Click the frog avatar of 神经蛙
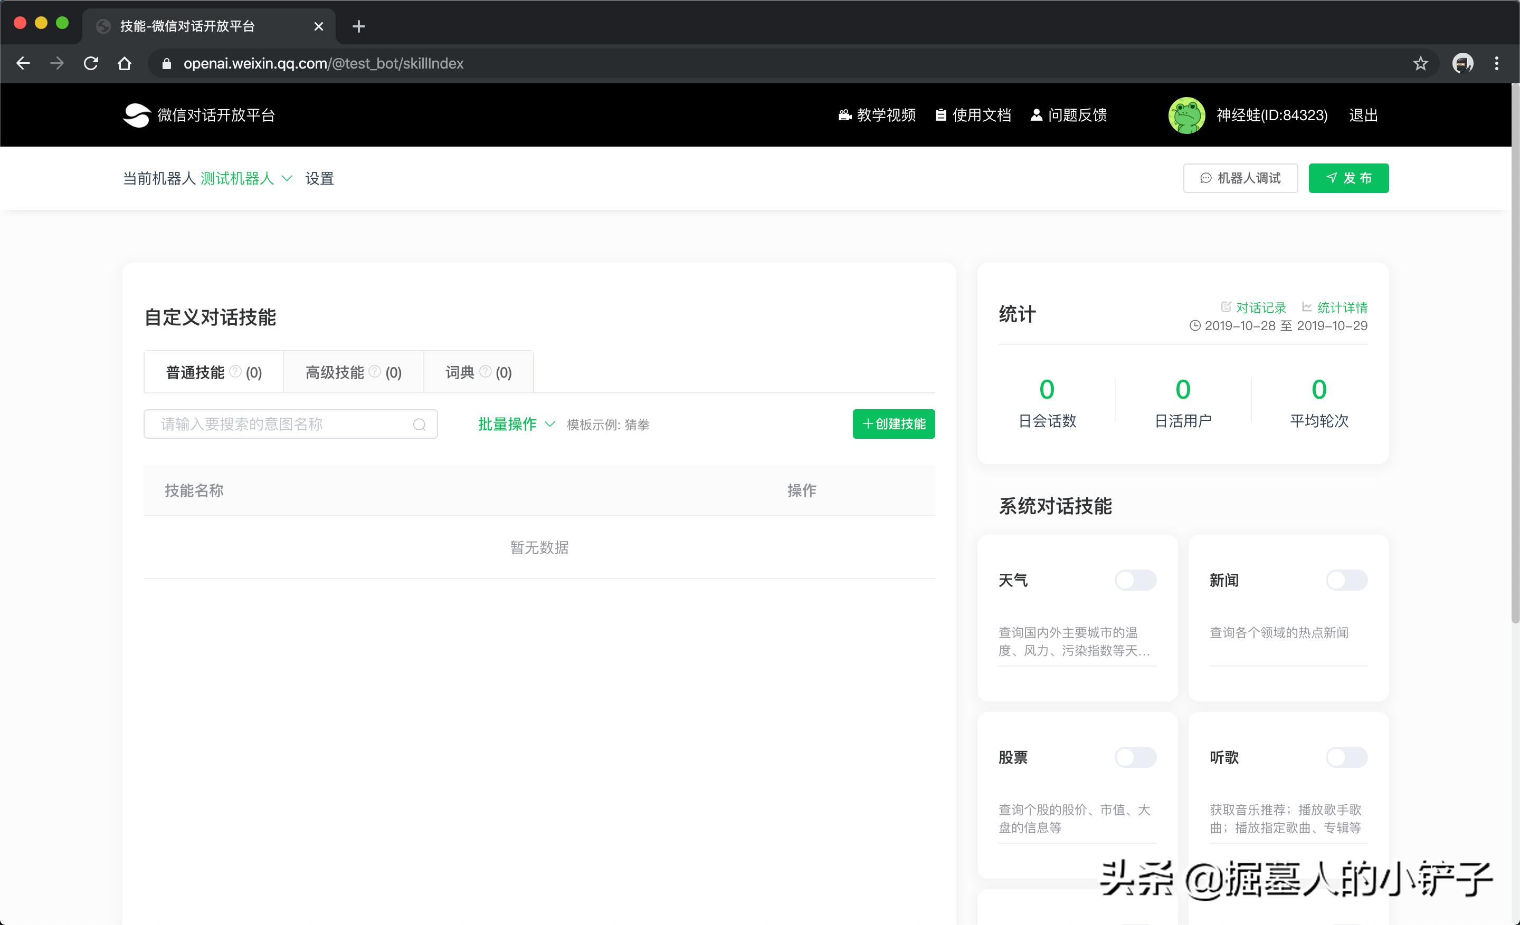Viewport: 1520px width, 925px height. 1186,114
